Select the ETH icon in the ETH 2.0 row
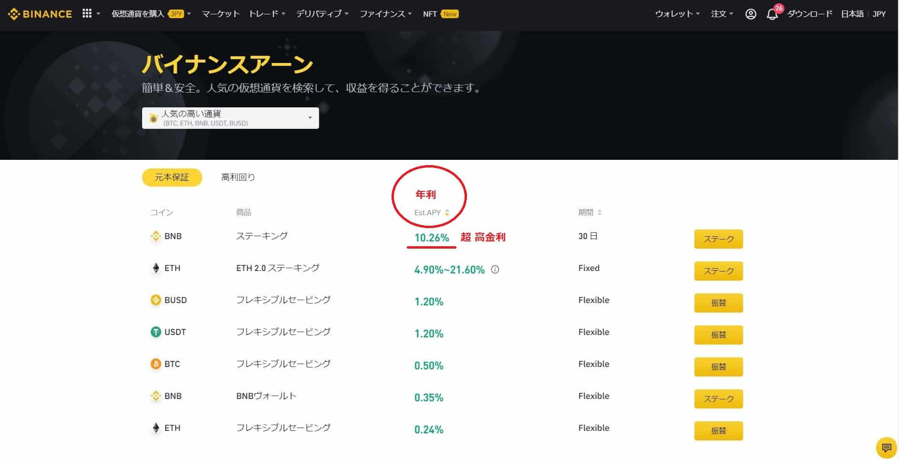The height and width of the screenshot is (460, 899). point(155,268)
